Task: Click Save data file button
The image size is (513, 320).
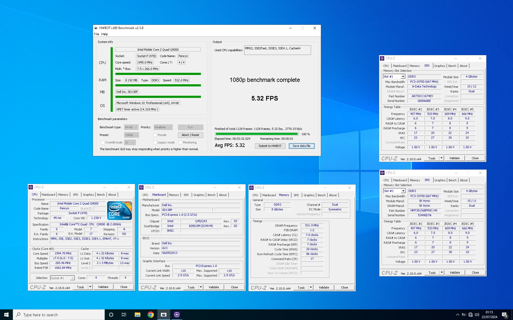Action: 301,146
